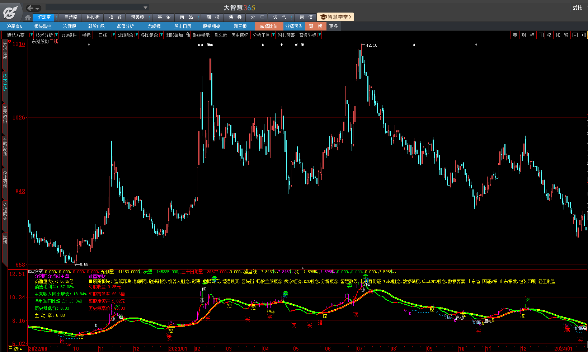This screenshot has width=588, height=352.
Task: Click the 慧搜 button
Action: coord(316,26)
